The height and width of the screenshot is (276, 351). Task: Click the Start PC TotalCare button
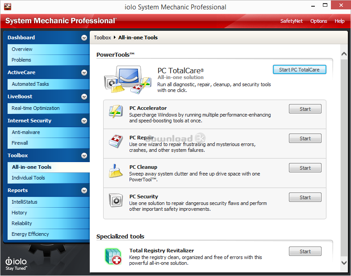point(299,70)
